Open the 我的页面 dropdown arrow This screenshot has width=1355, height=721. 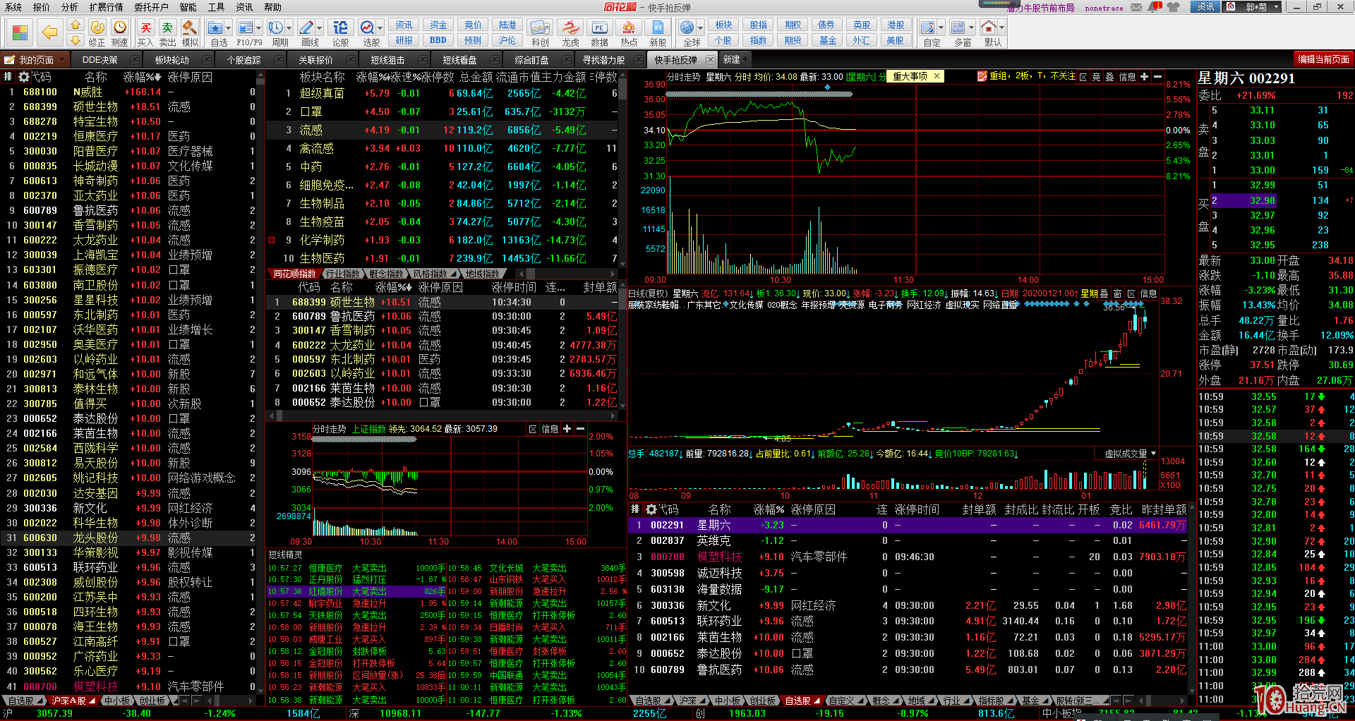(x=62, y=60)
